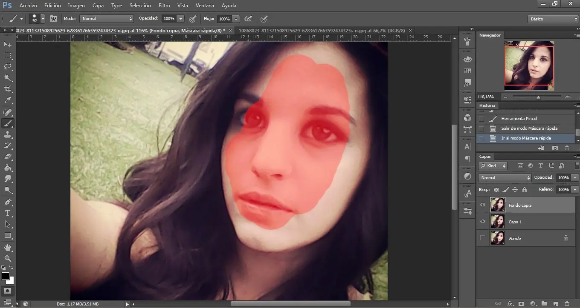The width and height of the screenshot is (580, 308).
Task: Open the layer Opacidad dropdown arrow
Action: pos(575,178)
